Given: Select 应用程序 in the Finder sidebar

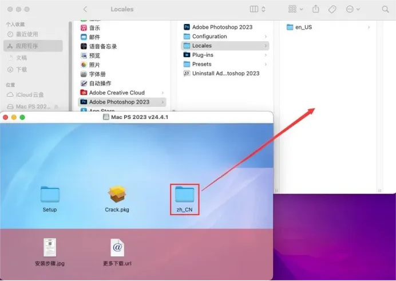Looking at the screenshot, I should [x=33, y=46].
